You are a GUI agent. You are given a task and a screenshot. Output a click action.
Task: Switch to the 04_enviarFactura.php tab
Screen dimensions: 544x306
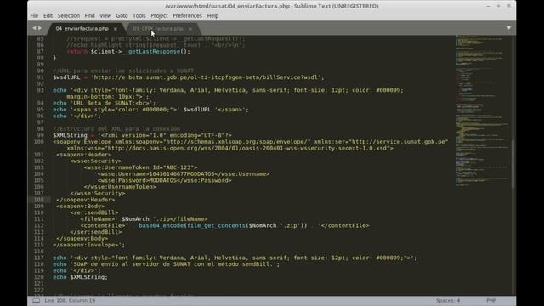pyautogui.click(x=82, y=28)
